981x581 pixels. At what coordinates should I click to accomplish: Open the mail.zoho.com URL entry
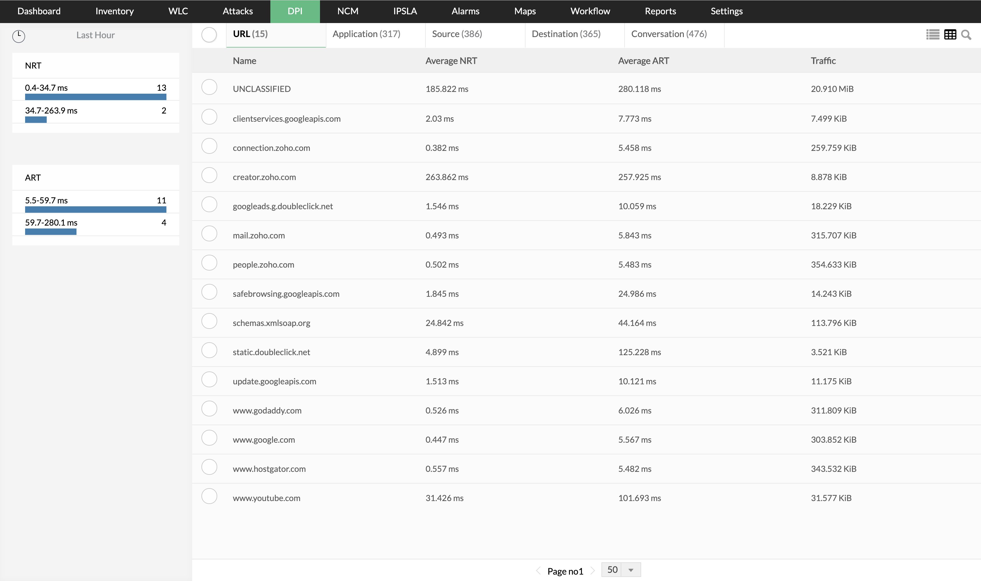(x=258, y=235)
